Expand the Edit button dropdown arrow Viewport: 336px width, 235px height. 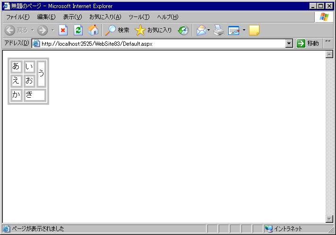pos(244,30)
